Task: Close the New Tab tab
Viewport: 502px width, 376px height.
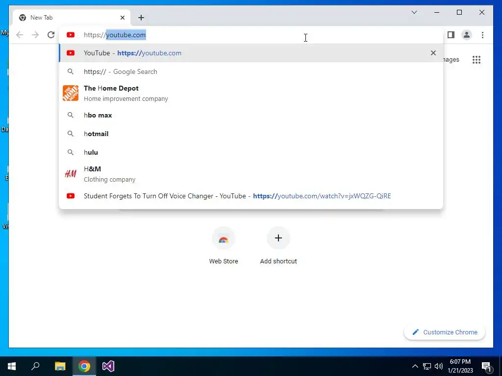Action: click(122, 18)
